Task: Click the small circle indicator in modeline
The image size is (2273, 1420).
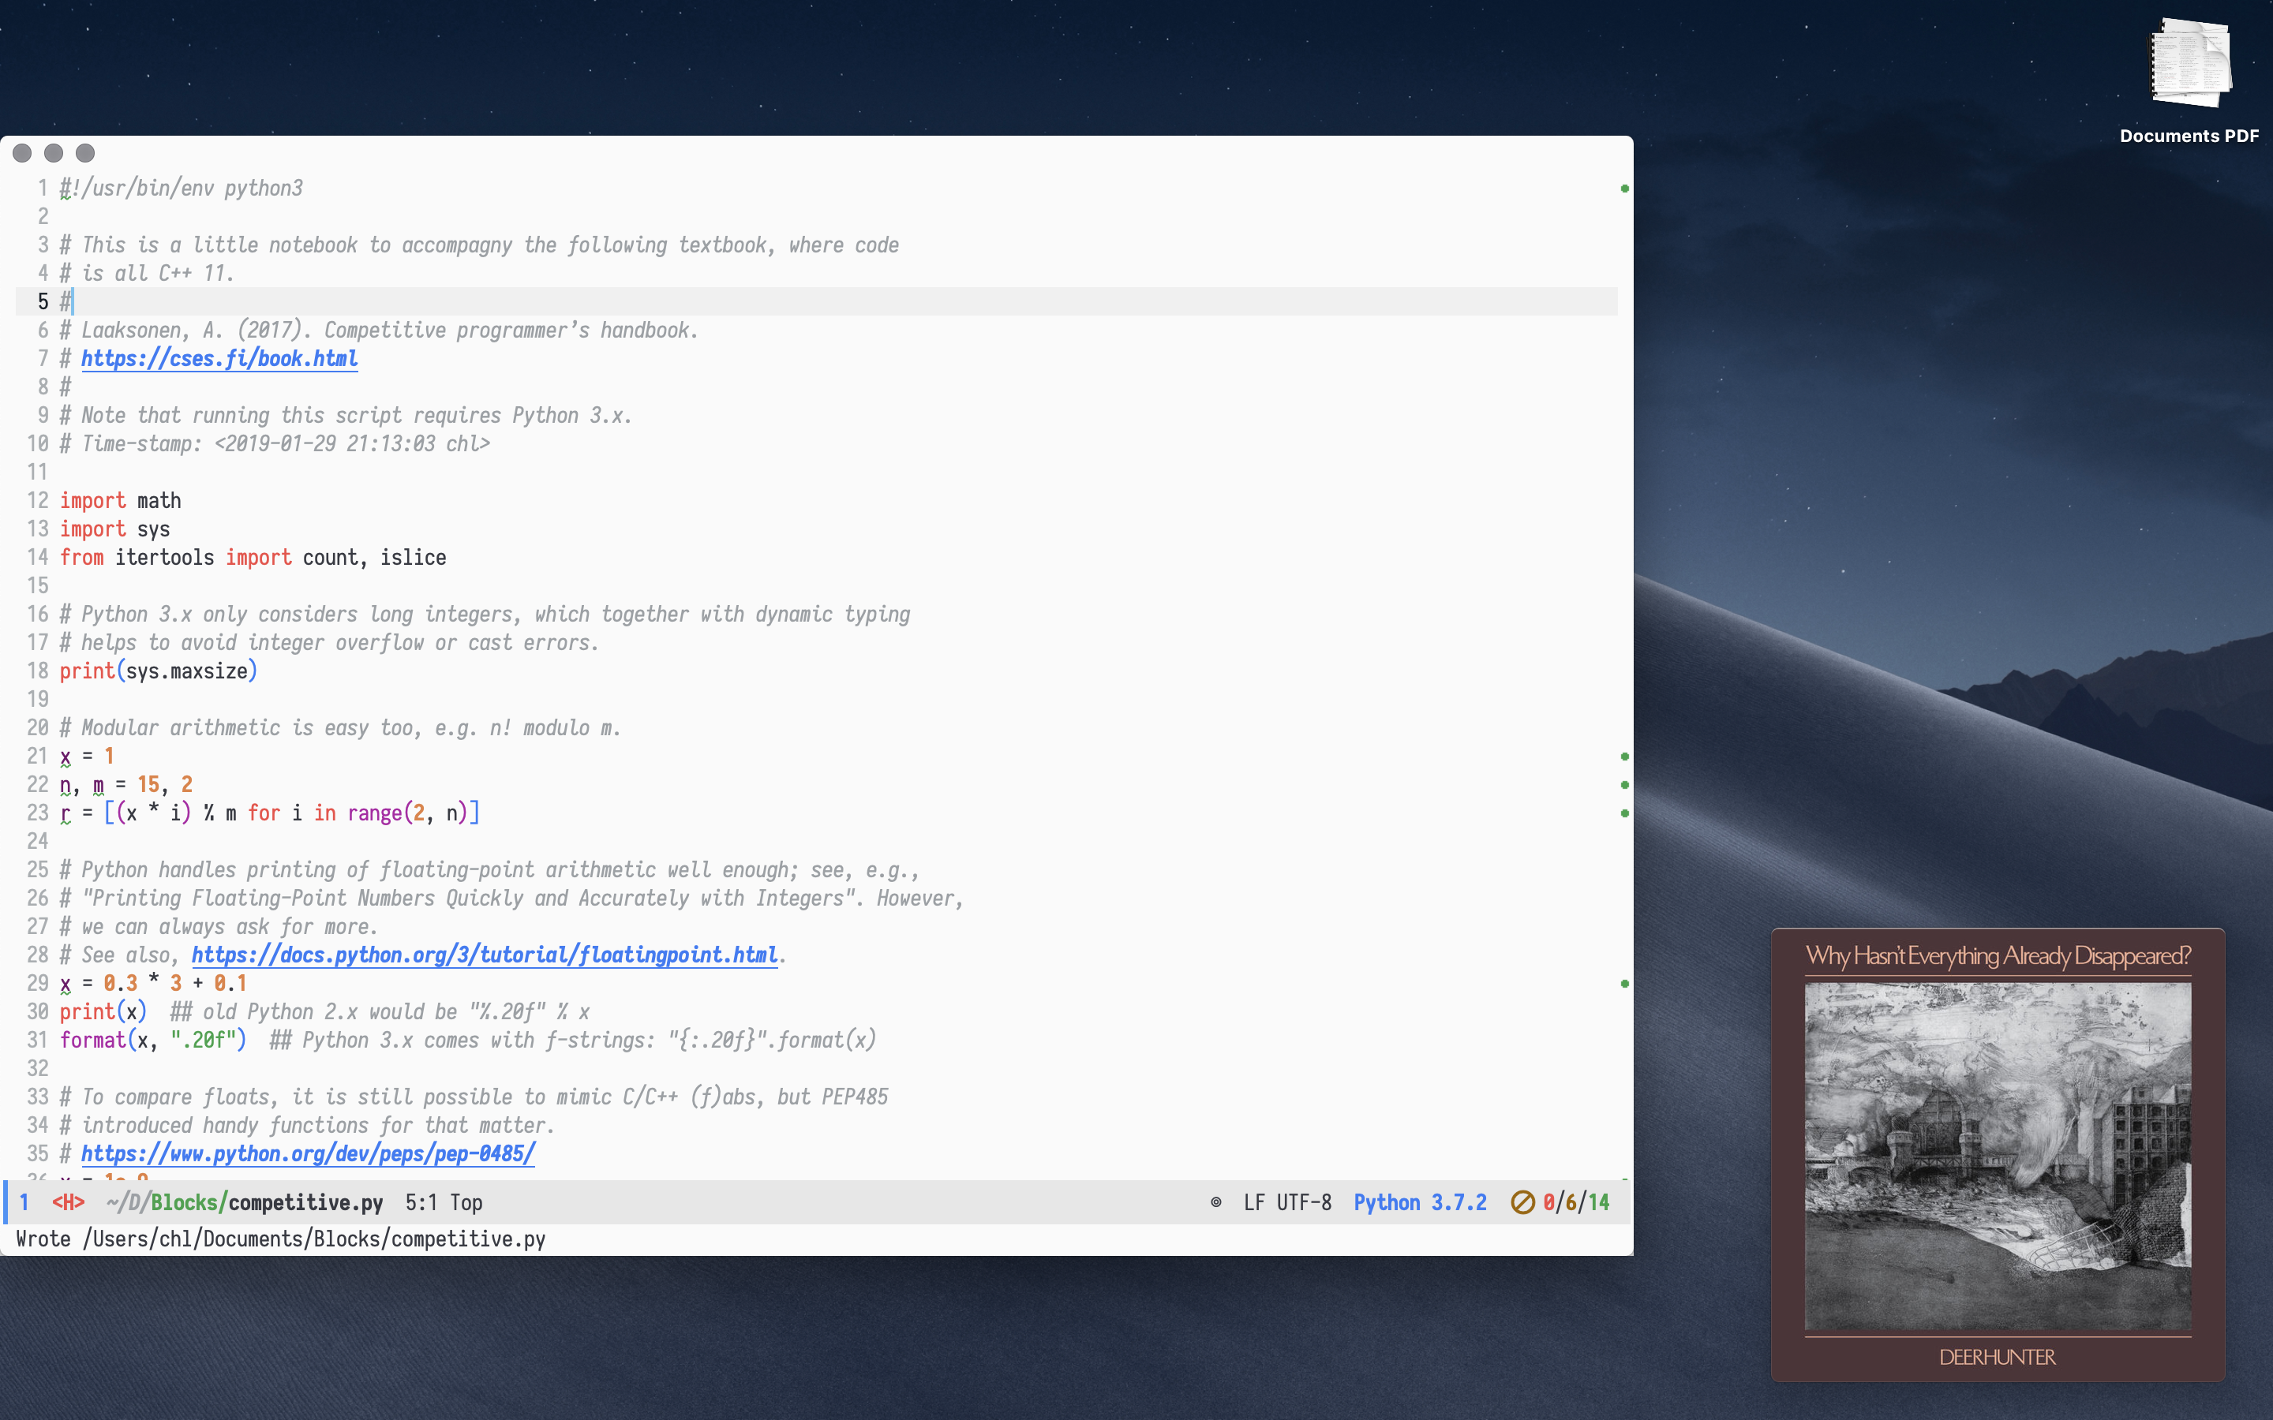Action: (1215, 1202)
